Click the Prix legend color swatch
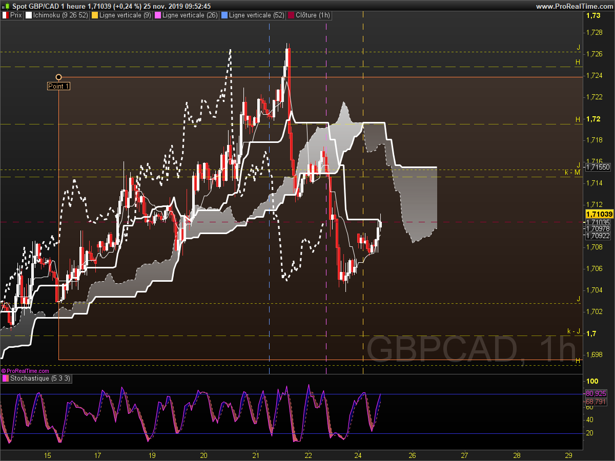The width and height of the screenshot is (615, 461). [6, 15]
